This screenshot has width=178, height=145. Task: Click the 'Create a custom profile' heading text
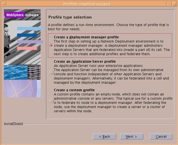pos(74,90)
